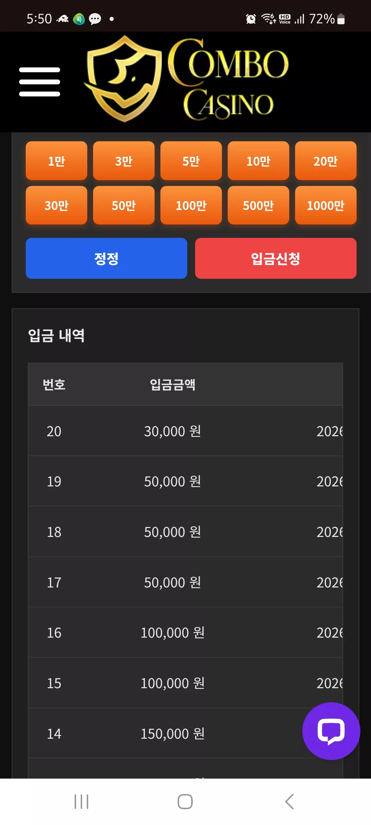
Task: Select deposit history row number 20
Action: (x=185, y=431)
